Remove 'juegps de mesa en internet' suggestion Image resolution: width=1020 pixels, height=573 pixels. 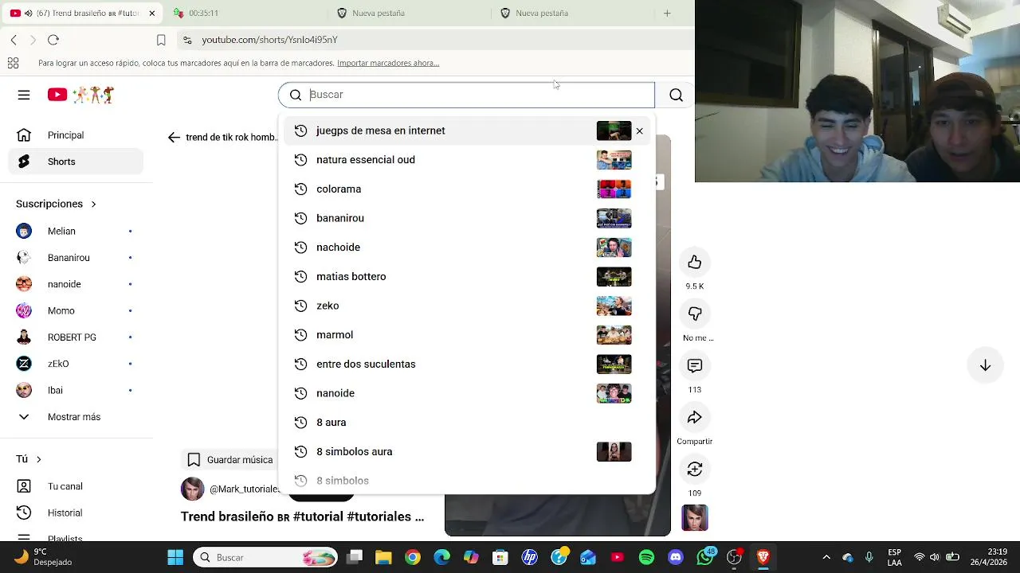[639, 131]
